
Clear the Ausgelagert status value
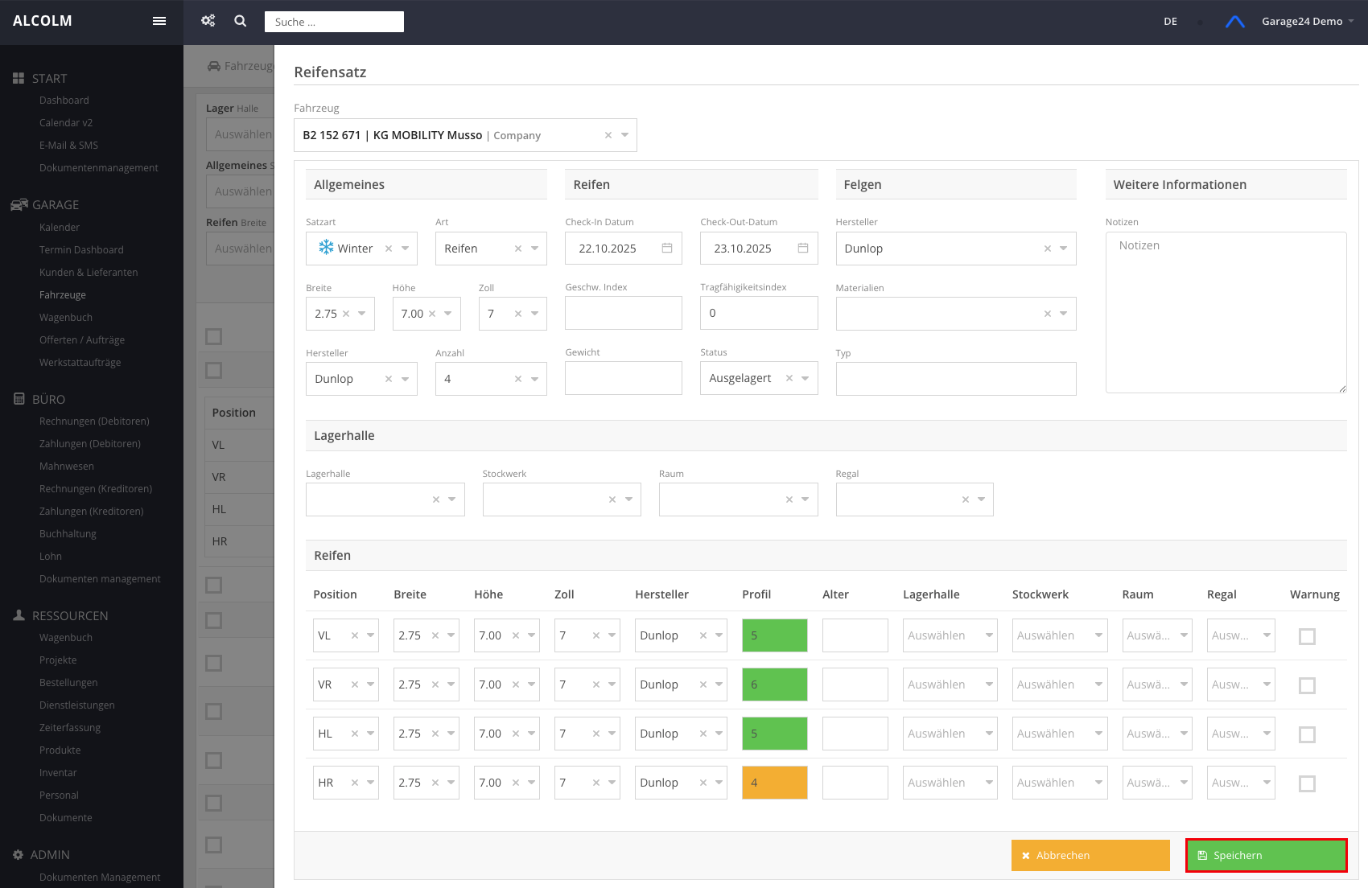click(789, 379)
